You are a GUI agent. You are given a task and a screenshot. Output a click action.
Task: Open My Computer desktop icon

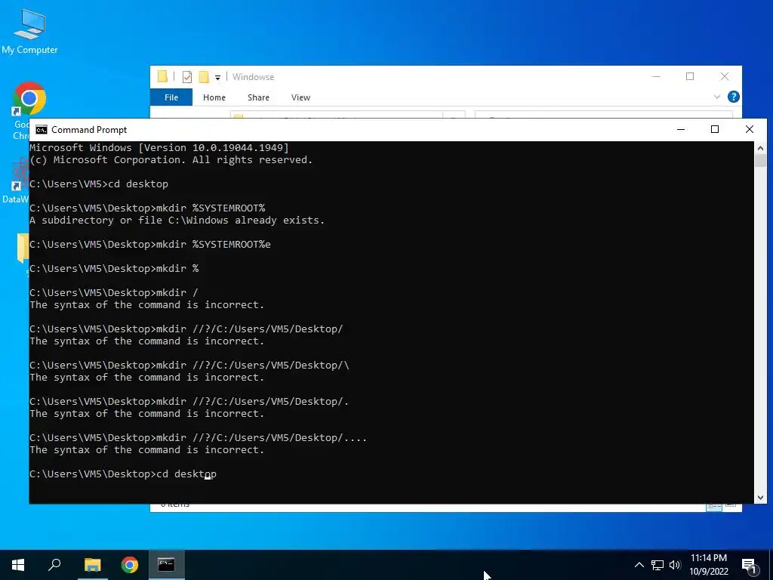coord(29,31)
